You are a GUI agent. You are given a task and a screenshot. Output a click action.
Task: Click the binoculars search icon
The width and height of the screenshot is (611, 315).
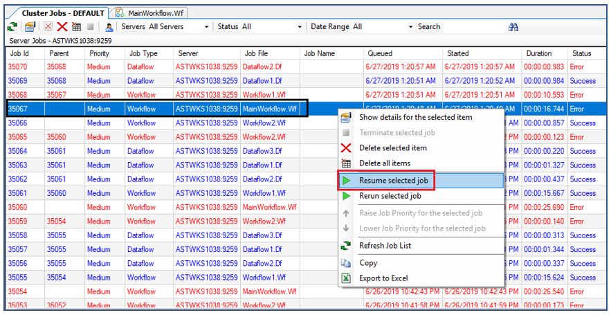coord(513,27)
